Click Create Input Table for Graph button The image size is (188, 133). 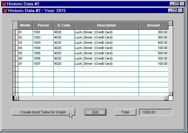[x=43, y=112]
